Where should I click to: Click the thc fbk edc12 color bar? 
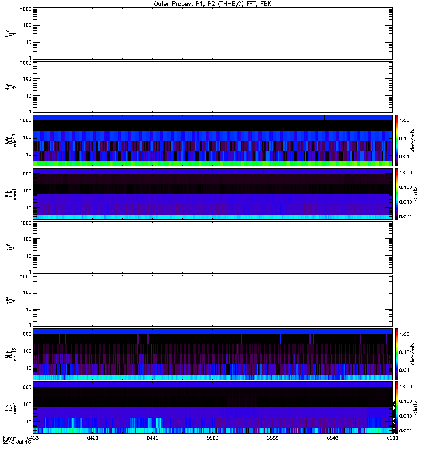pos(397,354)
